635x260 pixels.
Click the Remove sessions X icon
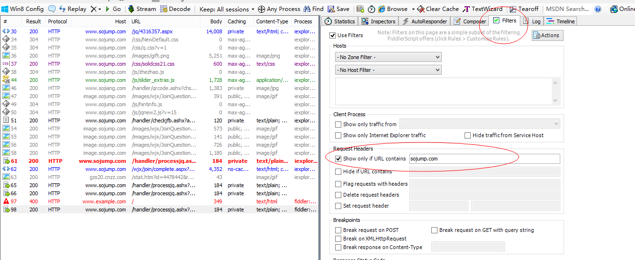[93, 9]
